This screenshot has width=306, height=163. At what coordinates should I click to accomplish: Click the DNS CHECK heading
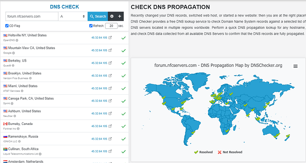(64, 7)
